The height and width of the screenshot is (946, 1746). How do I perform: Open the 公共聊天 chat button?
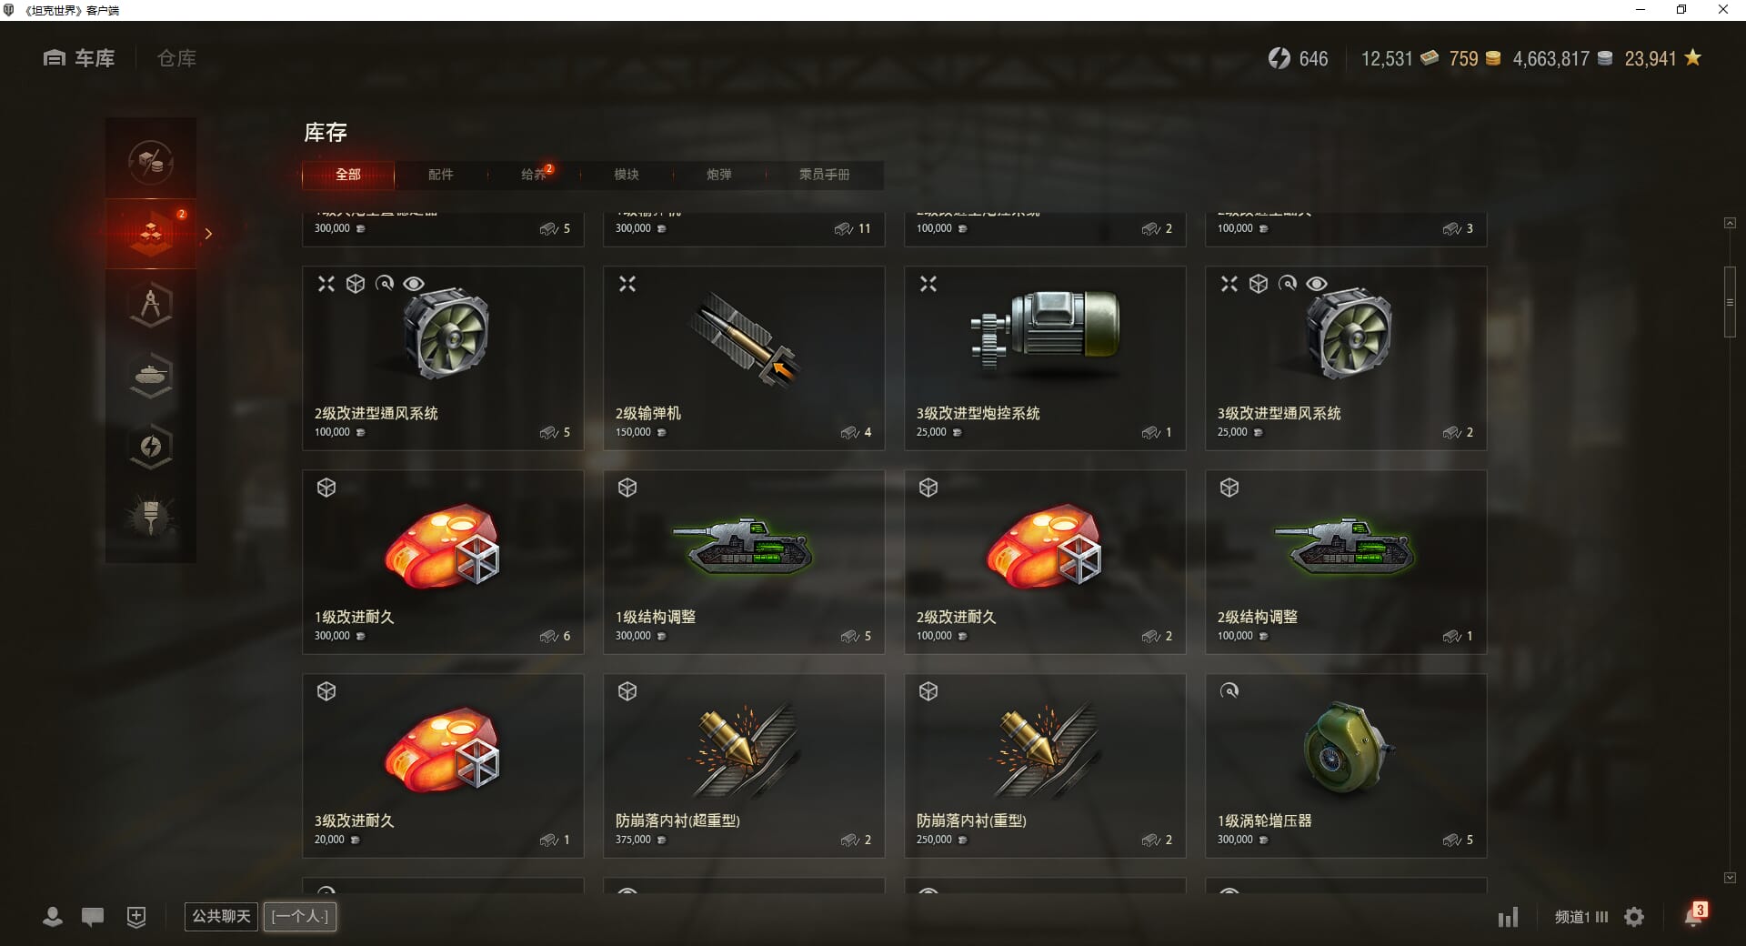click(221, 916)
